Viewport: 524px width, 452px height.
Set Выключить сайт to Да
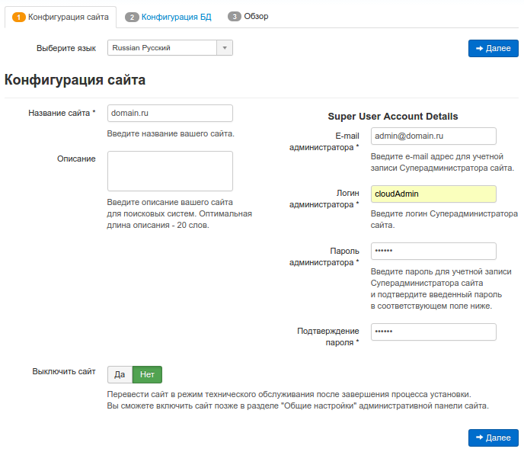120,374
